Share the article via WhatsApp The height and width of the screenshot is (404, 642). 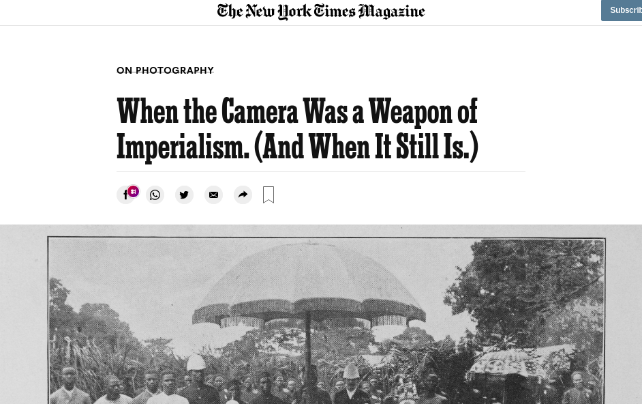(155, 194)
